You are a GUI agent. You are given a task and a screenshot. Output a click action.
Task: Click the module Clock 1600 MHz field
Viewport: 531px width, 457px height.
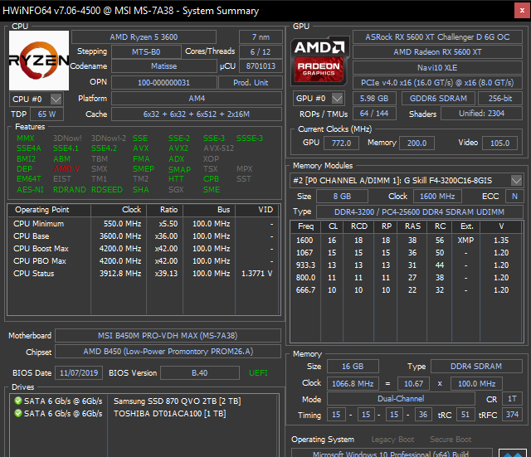coord(437,197)
